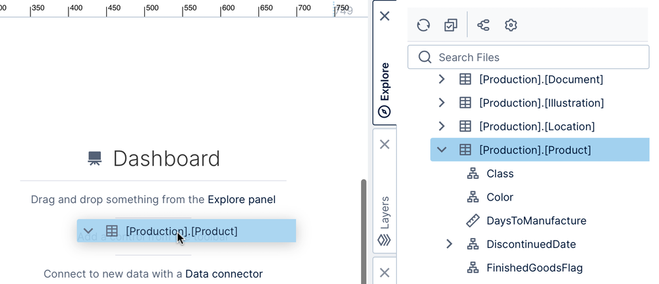Select the Color field
The width and height of the screenshot is (659, 284).
coord(500,197)
